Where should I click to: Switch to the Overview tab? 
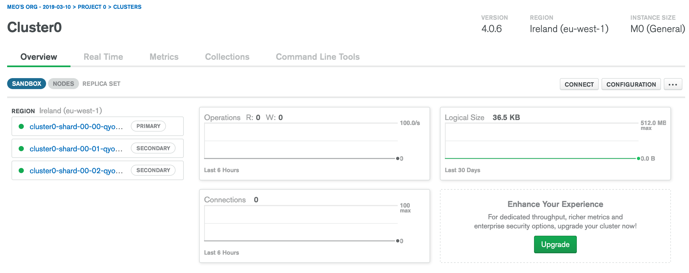point(39,57)
